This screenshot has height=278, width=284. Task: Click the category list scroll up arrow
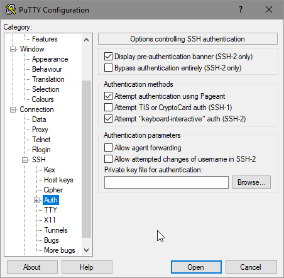[86, 40]
